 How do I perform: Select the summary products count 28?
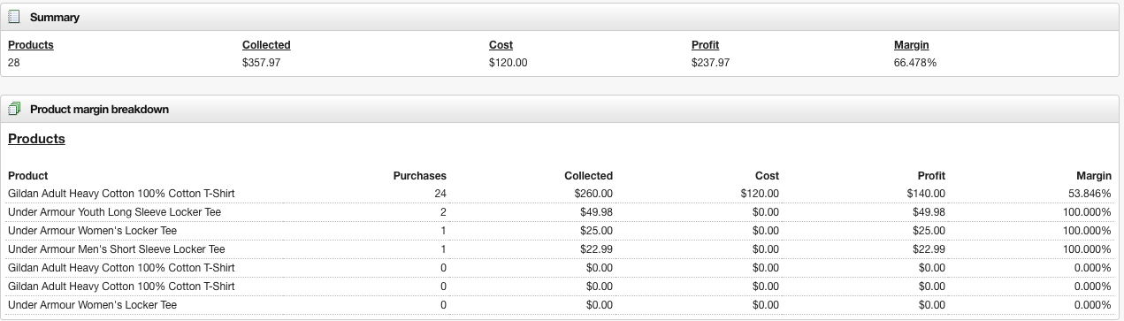[x=13, y=63]
